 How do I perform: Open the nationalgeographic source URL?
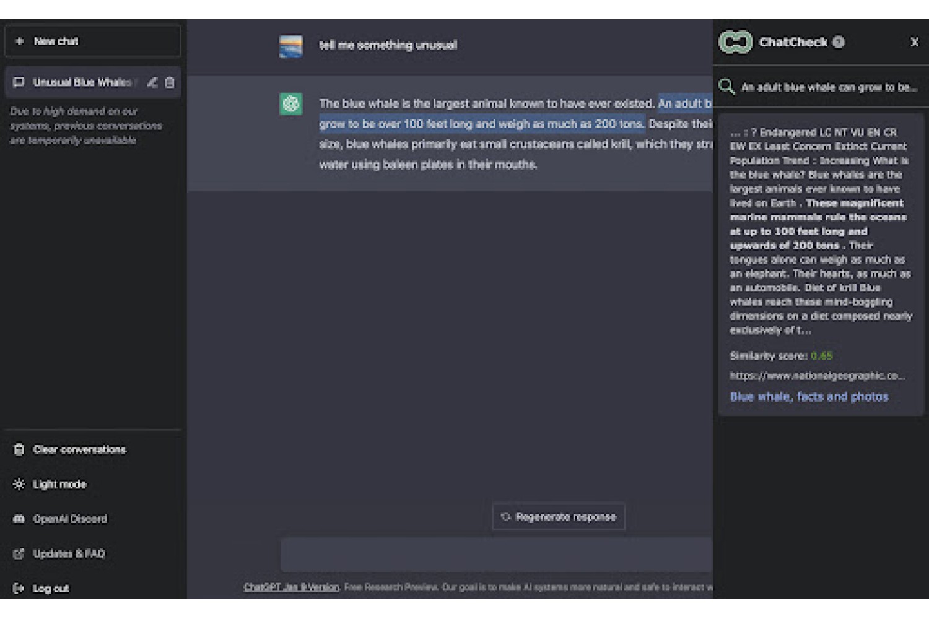818,376
